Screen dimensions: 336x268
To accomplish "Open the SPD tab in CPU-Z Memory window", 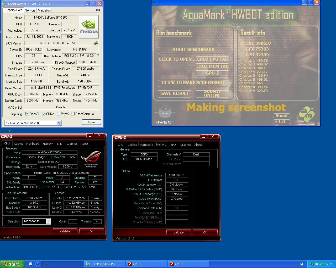I will (x=173, y=145).
